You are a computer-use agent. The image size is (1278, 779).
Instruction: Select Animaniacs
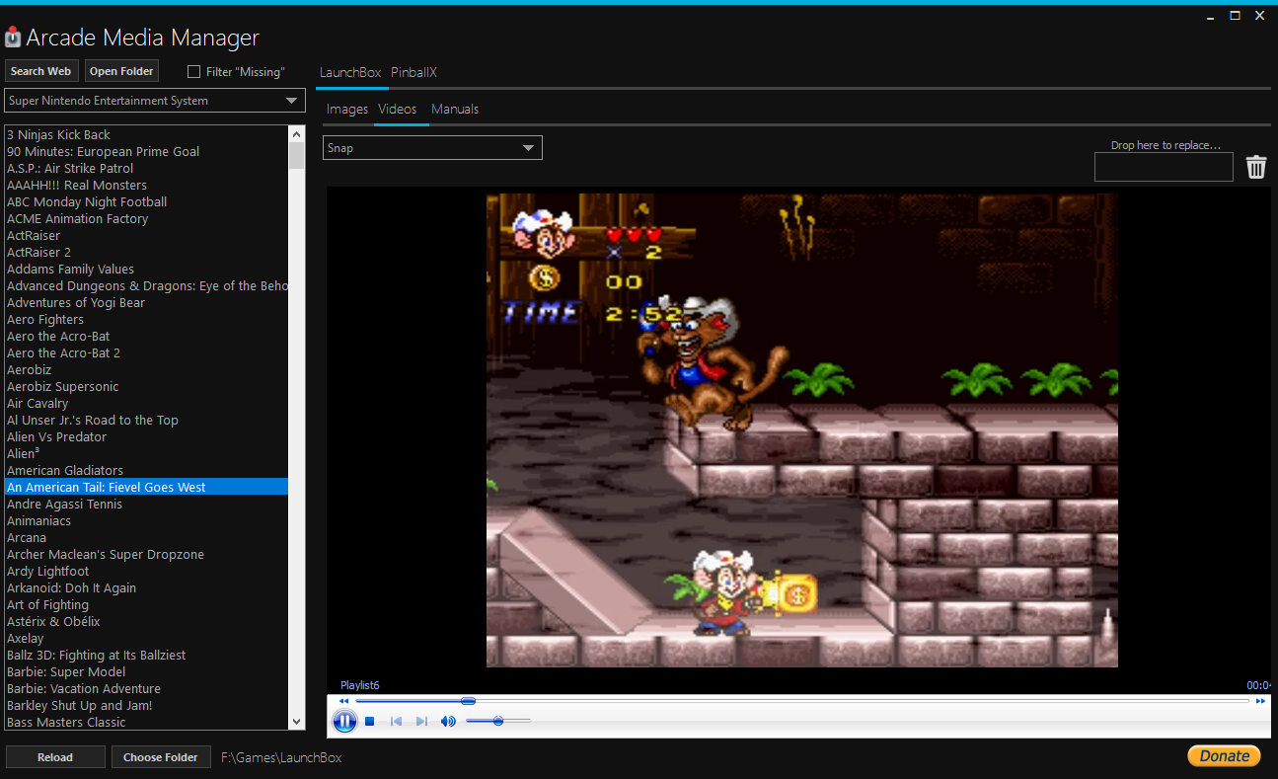147,520
